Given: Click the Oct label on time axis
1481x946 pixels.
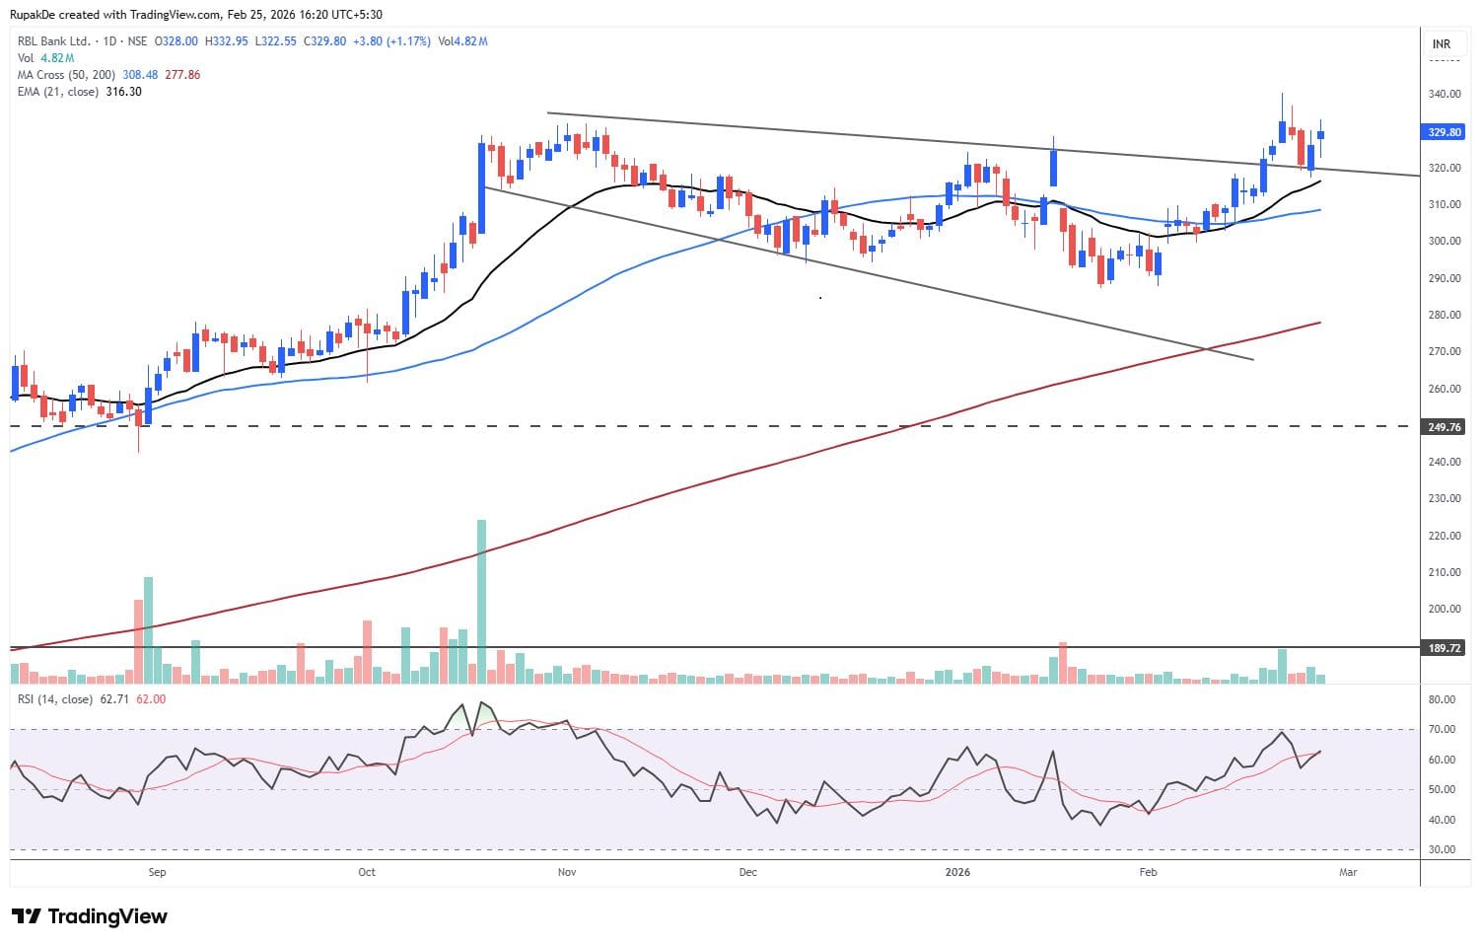Looking at the screenshot, I should coord(367,872).
